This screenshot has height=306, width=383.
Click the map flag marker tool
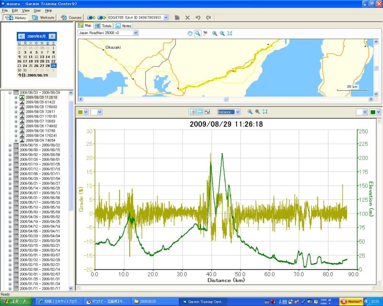(205, 33)
